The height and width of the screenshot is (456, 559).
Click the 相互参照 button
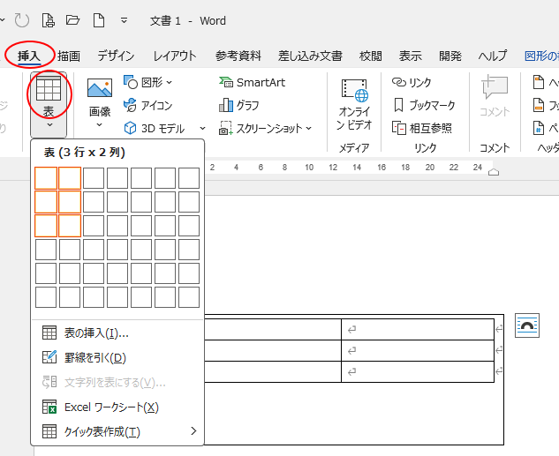(422, 128)
